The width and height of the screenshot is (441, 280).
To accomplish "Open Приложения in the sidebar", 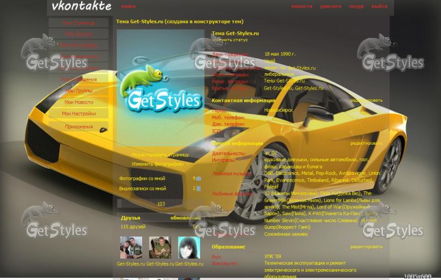I will pos(79,127).
